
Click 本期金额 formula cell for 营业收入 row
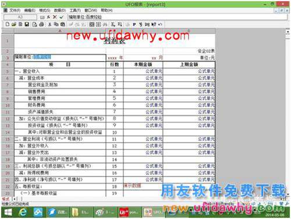point(143,72)
